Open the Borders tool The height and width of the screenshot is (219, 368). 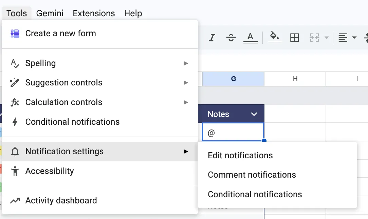tap(295, 38)
